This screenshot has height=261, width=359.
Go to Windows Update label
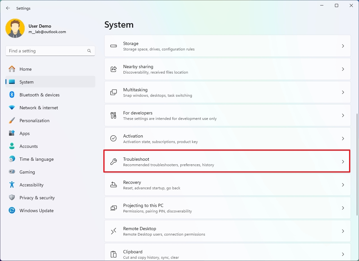point(37,211)
